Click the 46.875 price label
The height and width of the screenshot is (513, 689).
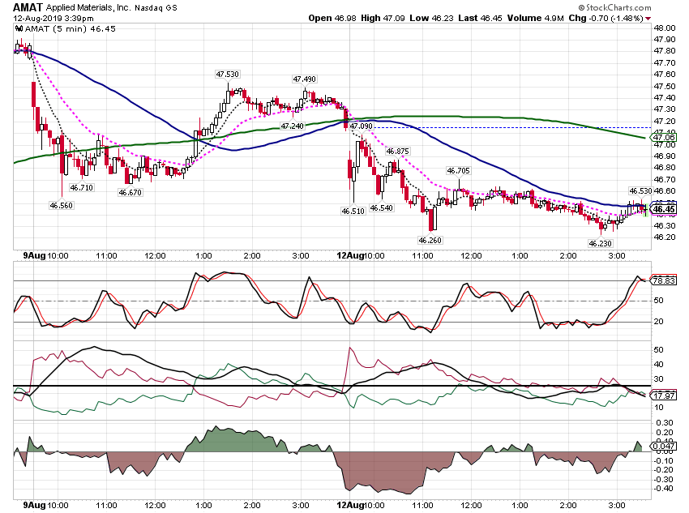[x=398, y=151]
